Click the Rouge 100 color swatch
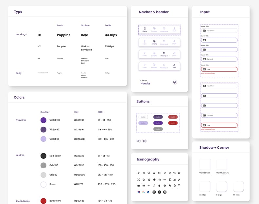 43,201
